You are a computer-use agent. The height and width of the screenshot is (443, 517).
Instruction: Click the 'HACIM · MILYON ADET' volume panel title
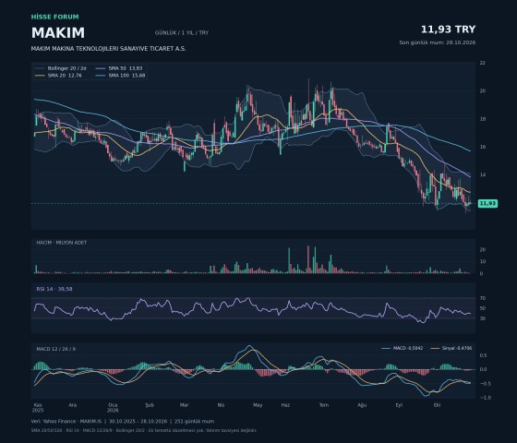(x=61, y=243)
